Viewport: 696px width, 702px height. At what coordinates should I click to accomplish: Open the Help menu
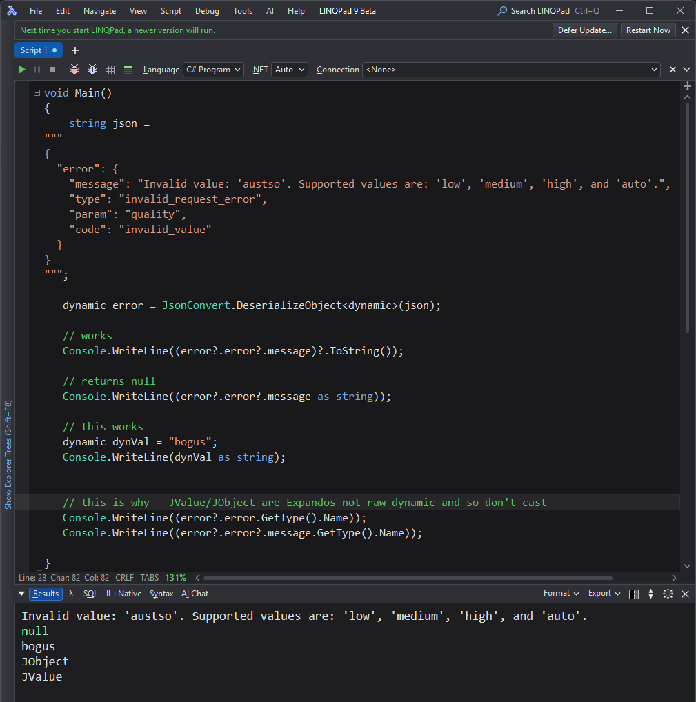296,11
